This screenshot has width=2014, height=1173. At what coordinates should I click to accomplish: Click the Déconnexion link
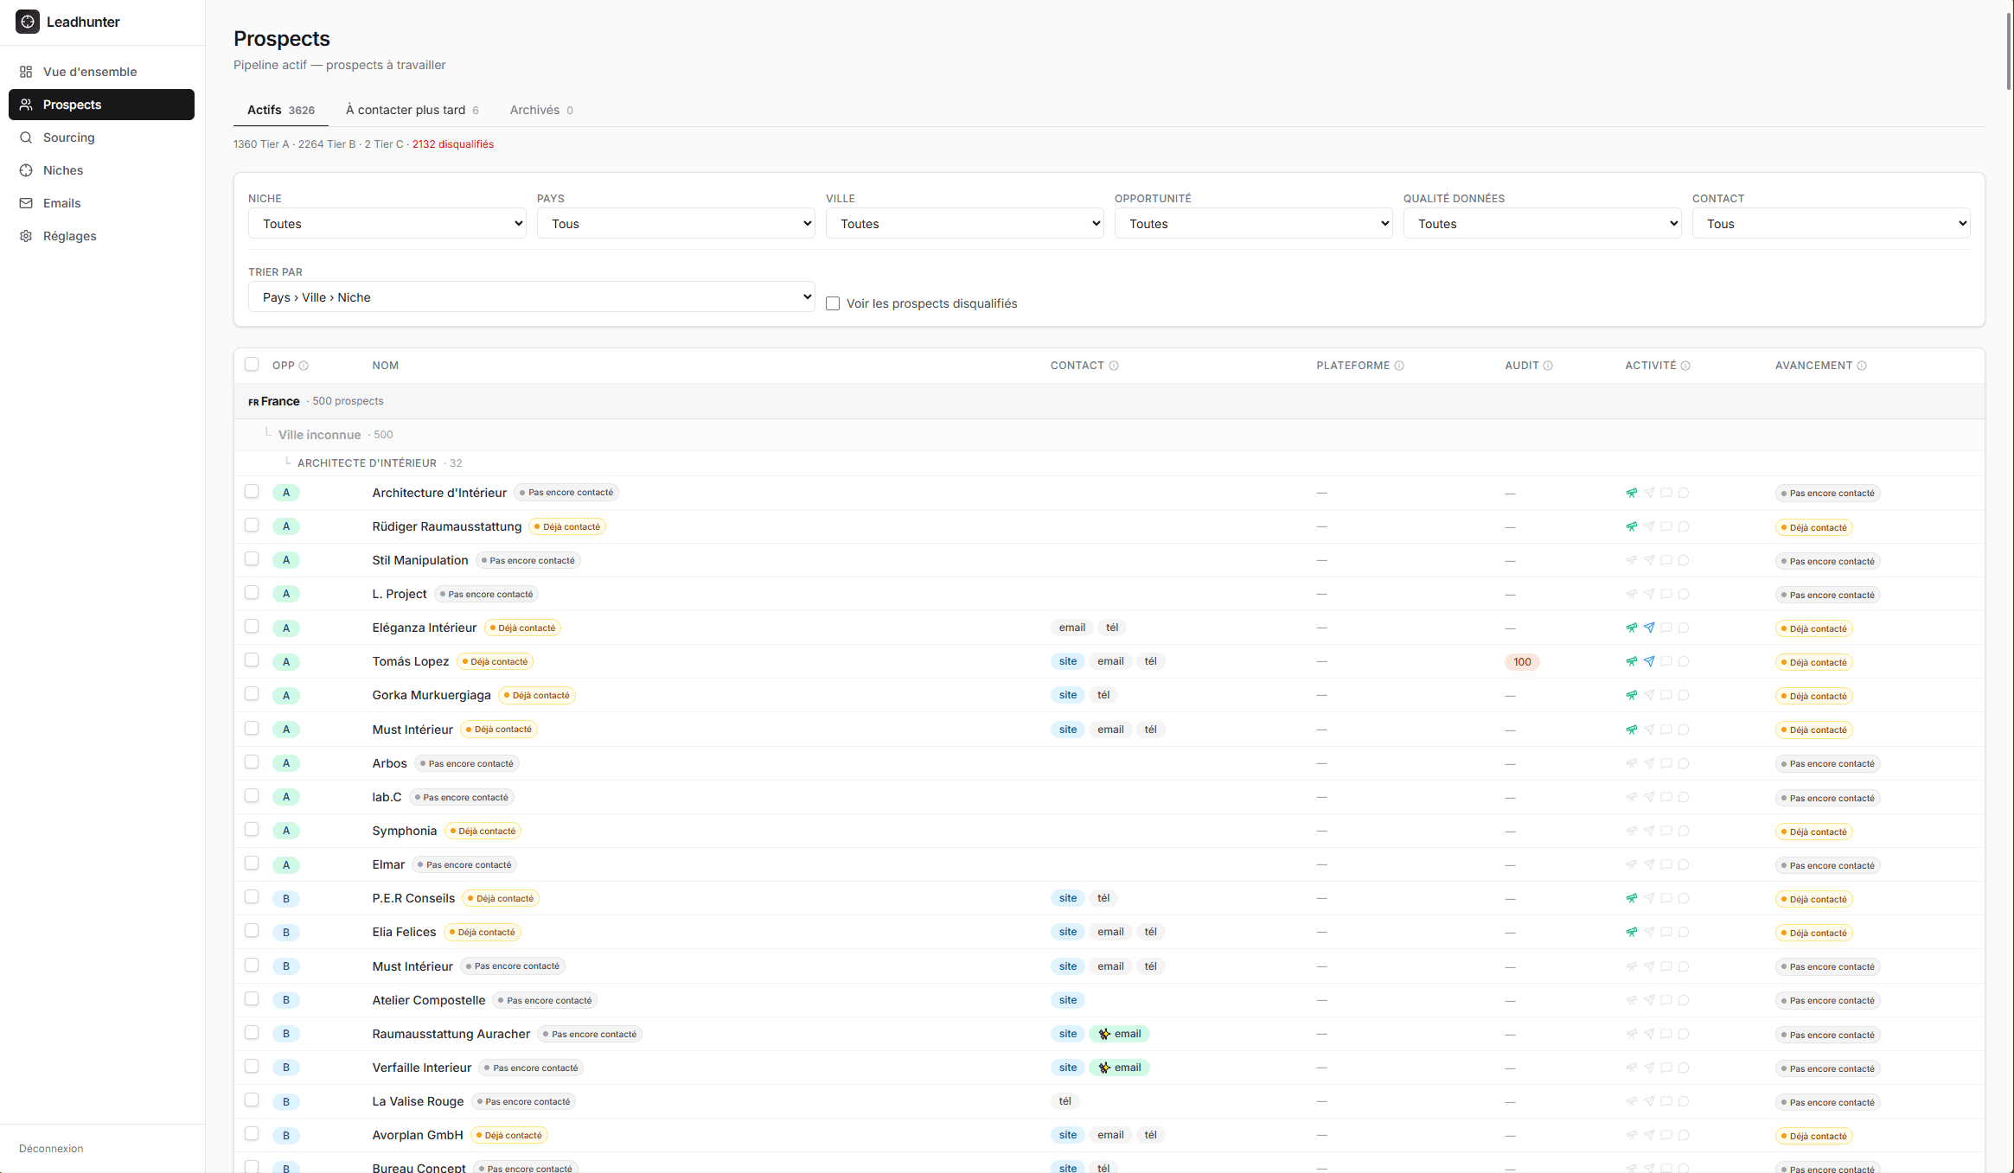pyautogui.click(x=51, y=1149)
